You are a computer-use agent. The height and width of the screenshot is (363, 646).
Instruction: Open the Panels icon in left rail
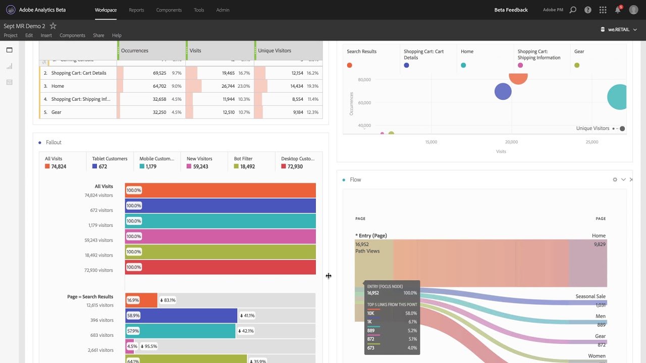tap(9, 50)
